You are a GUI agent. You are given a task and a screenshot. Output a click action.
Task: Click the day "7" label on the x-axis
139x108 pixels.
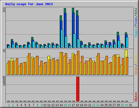[33, 105]
